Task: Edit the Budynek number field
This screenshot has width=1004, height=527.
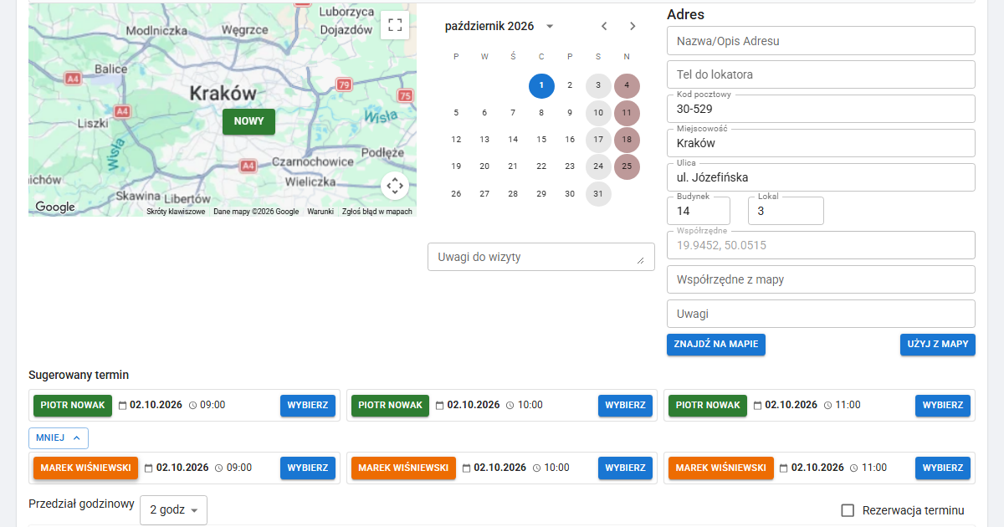Action: click(x=699, y=211)
